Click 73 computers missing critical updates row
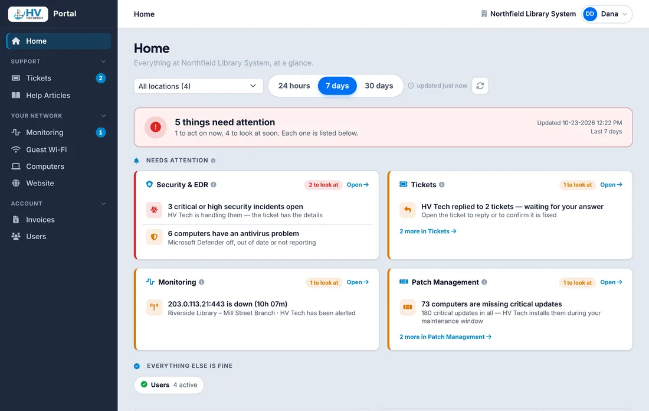649x411 pixels. click(510, 312)
